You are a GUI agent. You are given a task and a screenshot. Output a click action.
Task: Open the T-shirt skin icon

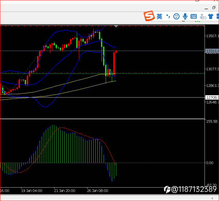pos(210,16)
